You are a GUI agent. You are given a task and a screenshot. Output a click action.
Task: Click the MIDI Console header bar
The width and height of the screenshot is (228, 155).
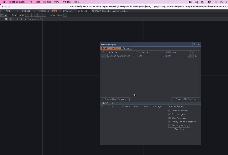click(150, 103)
